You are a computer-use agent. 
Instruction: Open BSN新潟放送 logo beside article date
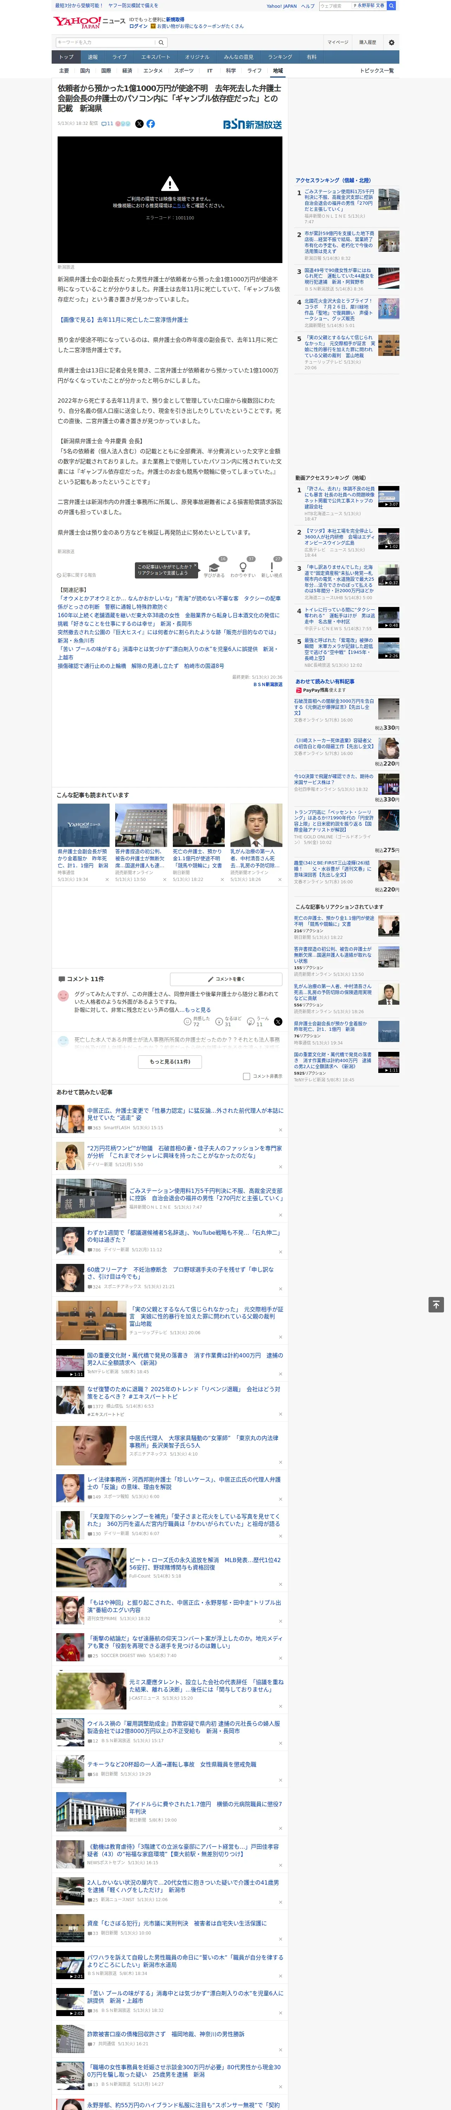tap(252, 124)
